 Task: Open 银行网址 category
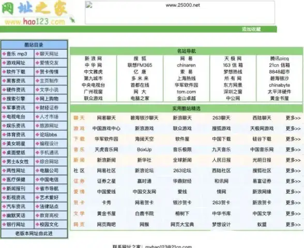pos(16,224)
